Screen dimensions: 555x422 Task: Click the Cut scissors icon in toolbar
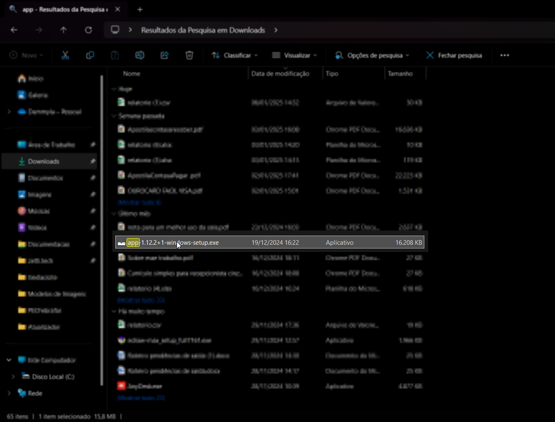[x=65, y=55]
